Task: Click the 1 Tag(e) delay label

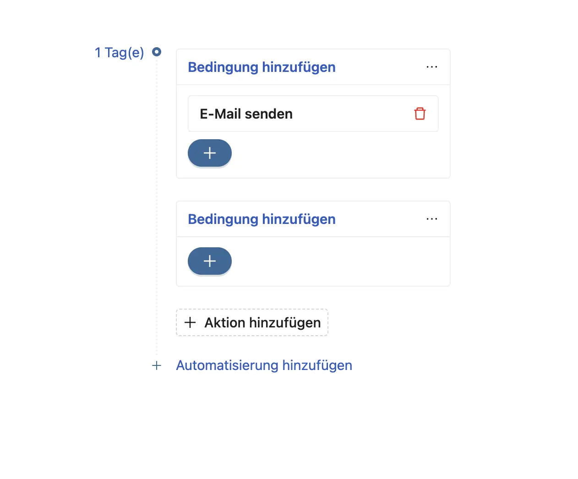Action: point(119,52)
